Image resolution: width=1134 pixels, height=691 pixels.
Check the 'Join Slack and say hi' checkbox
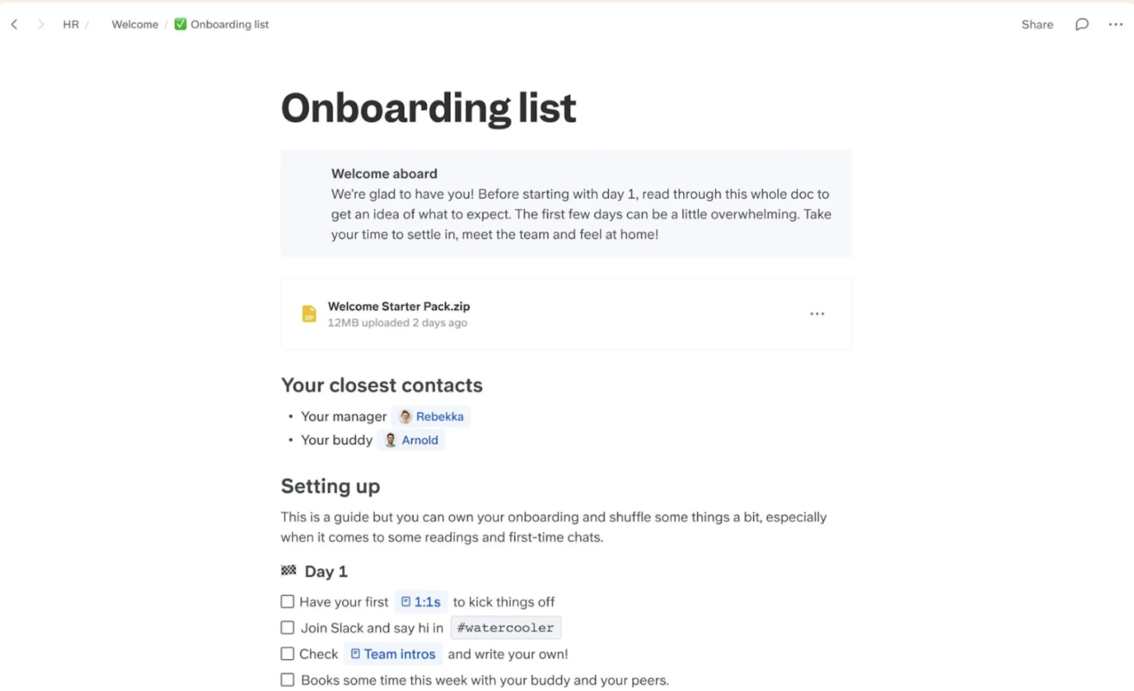coord(288,628)
